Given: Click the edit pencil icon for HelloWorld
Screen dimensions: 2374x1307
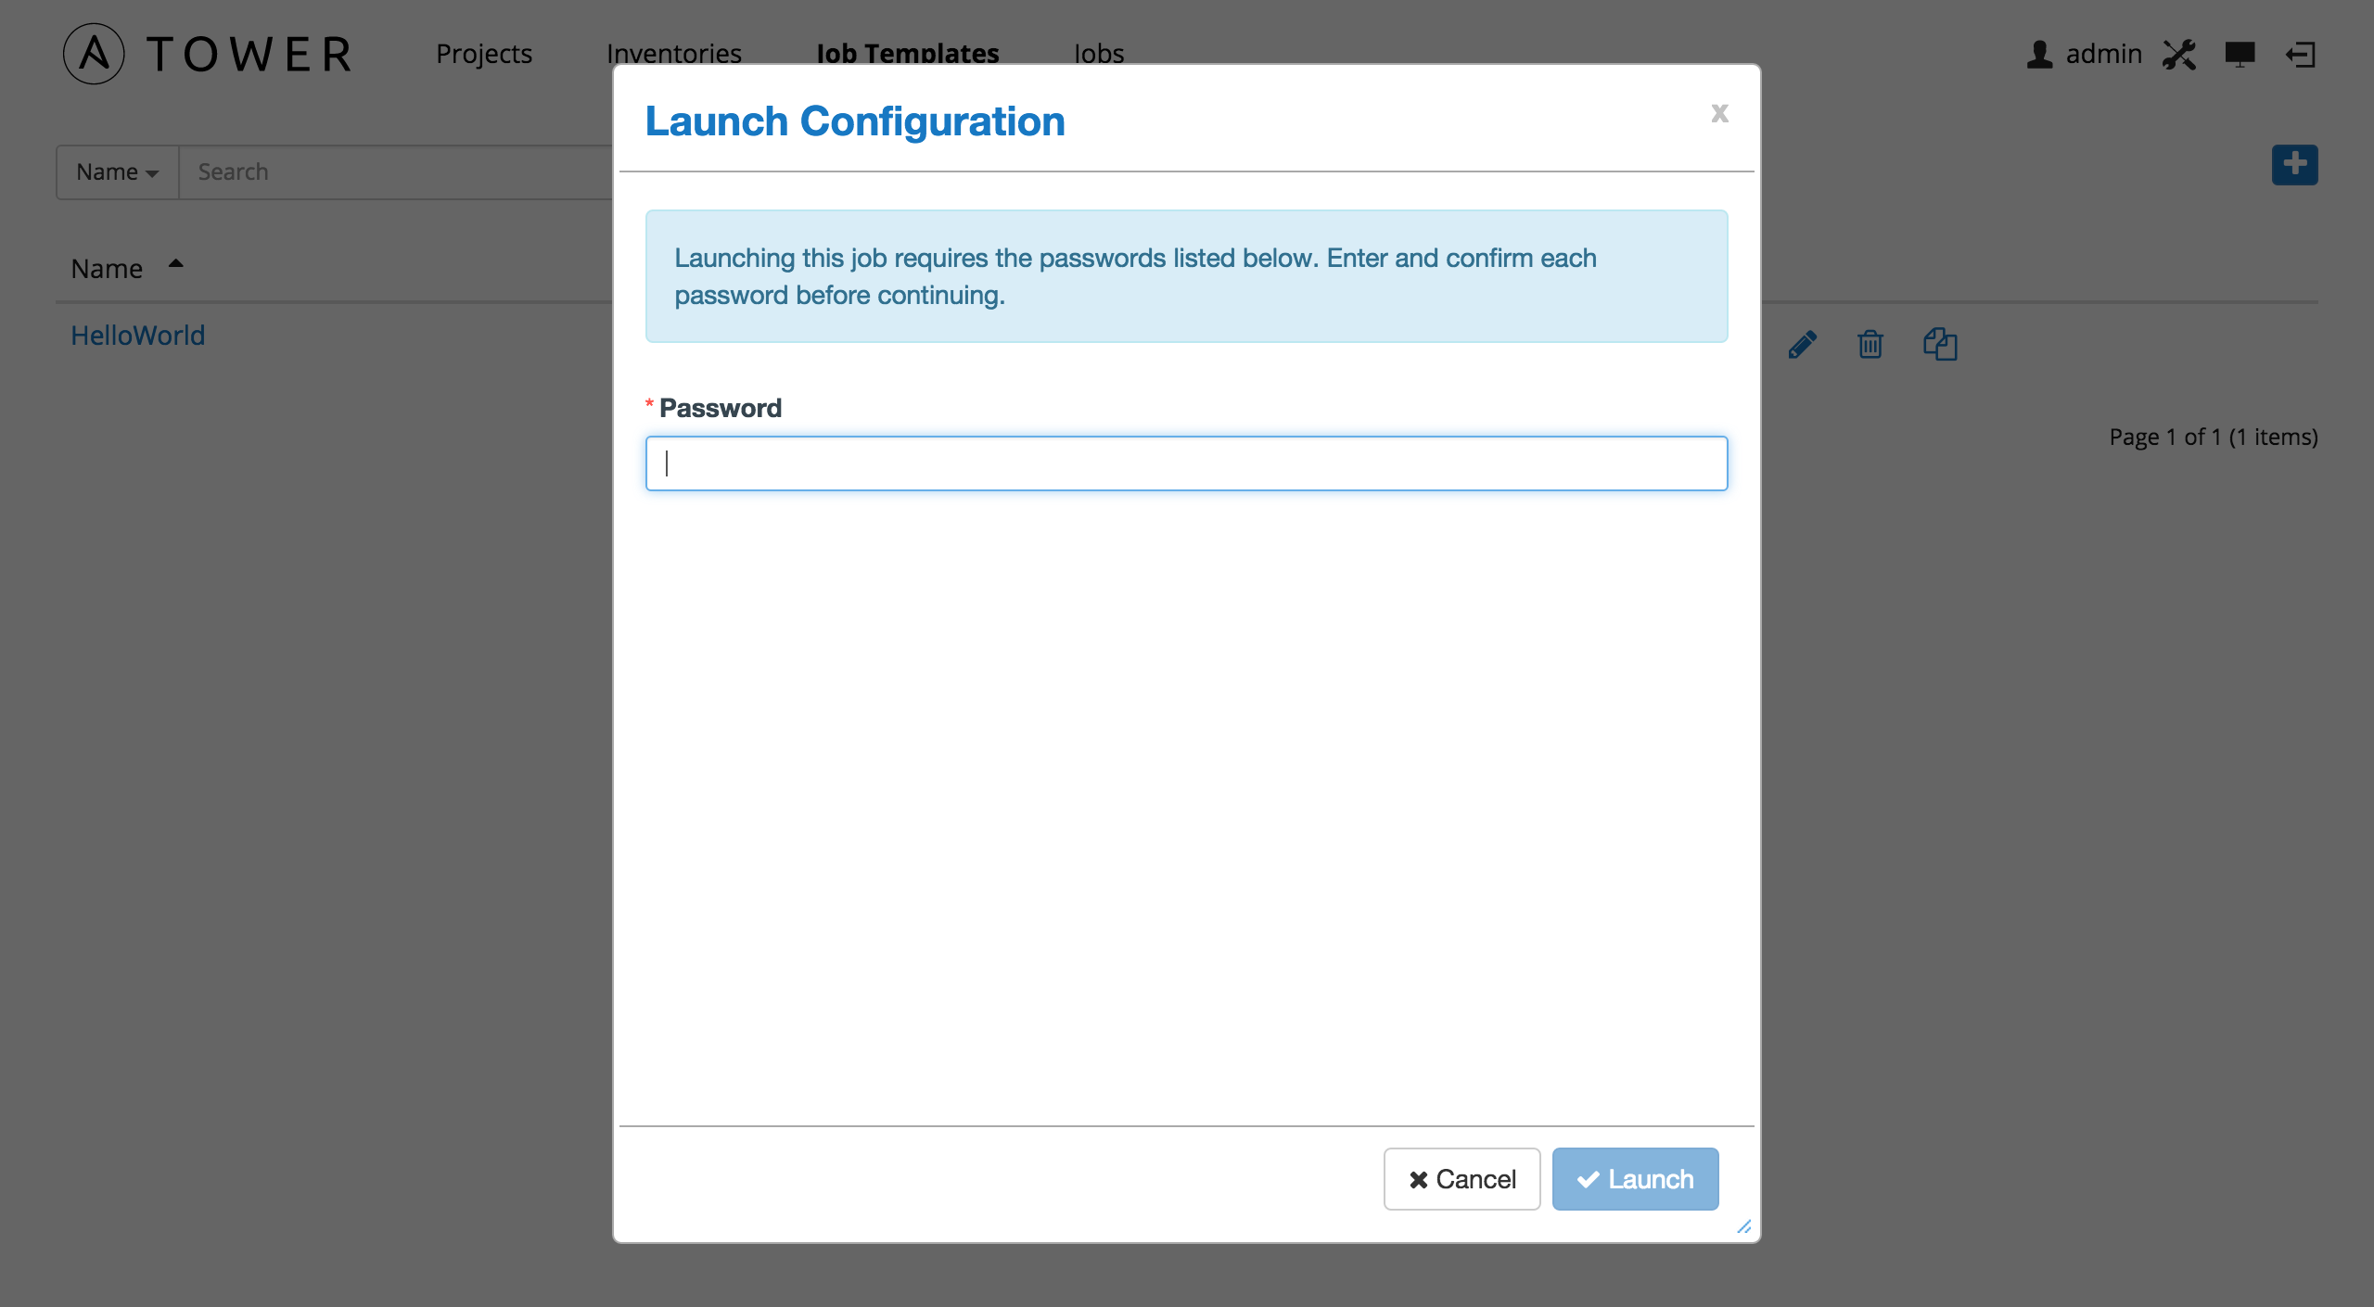Looking at the screenshot, I should pyautogui.click(x=1801, y=343).
